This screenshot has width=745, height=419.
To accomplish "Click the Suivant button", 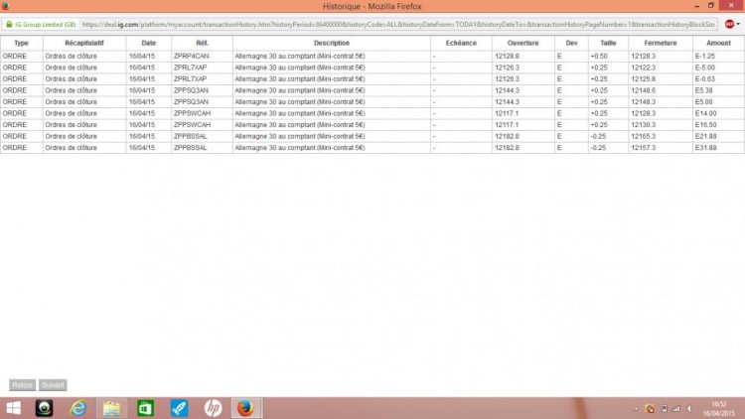I will 53,385.
